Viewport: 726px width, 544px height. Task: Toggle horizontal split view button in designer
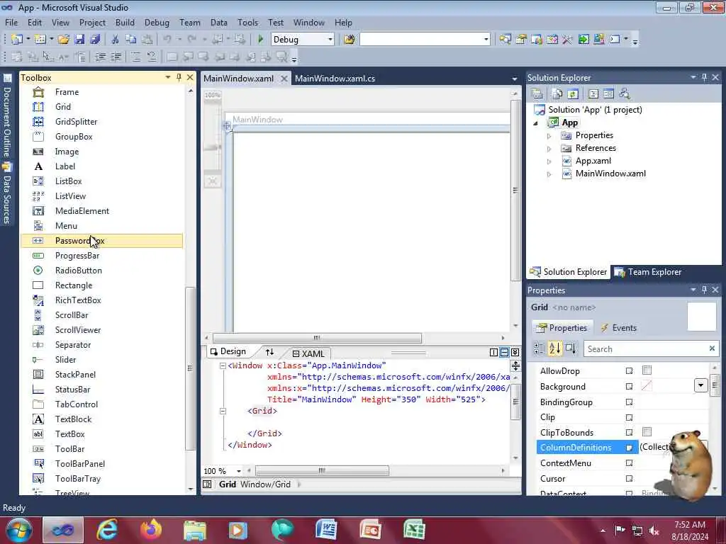[504, 353]
